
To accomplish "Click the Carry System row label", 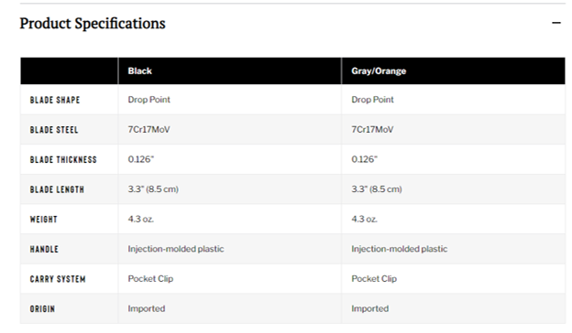I will (58, 279).
